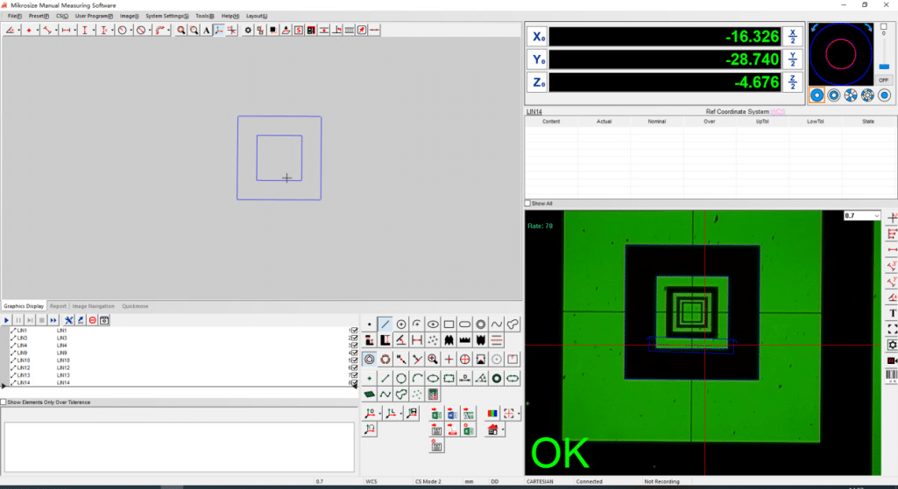
Task: Select the first ring light mode icon
Action: point(817,95)
